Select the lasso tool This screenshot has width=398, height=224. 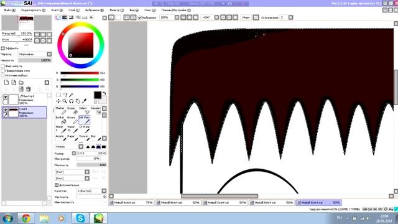(x=65, y=95)
